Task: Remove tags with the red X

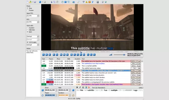Action: tap(89, 87)
